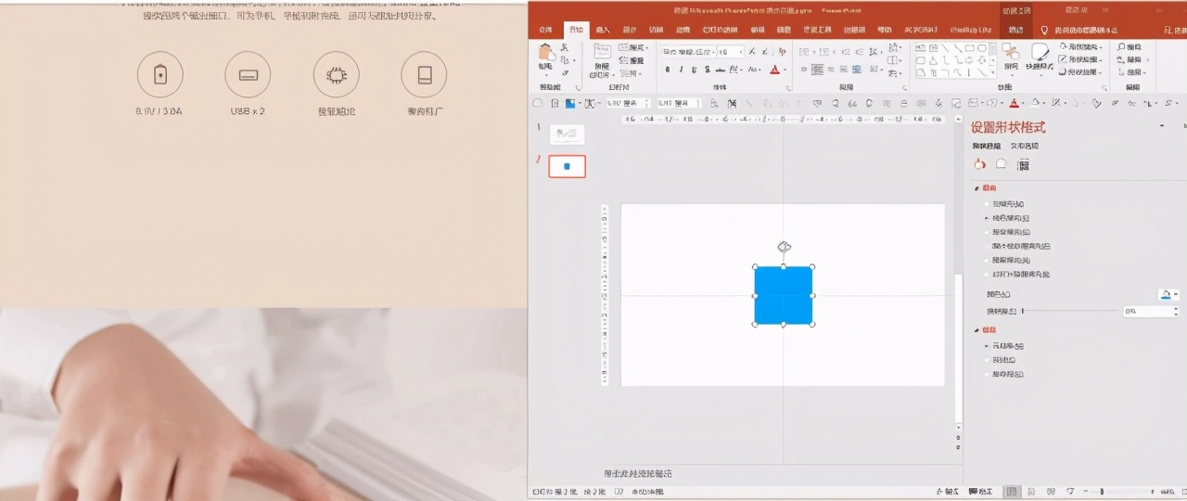This screenshot has height=501, width=1187.
Task: Toggle Bold in the ribbon font group
Action: (668, 70)
